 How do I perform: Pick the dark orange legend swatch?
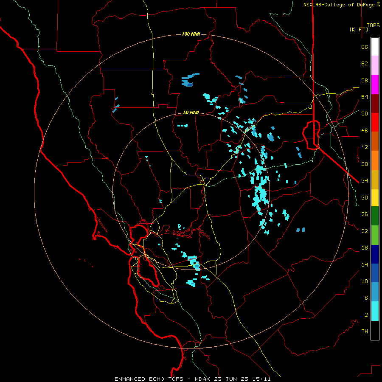(375, 141)
